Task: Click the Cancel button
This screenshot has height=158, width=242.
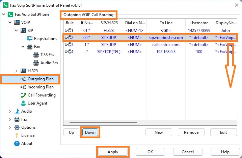Action: [x=188, y=152]
